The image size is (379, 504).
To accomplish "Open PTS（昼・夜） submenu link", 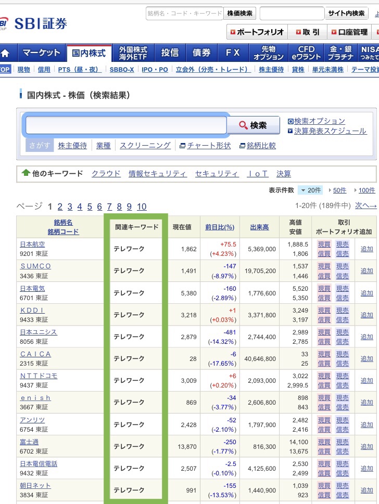I will 80,69.
